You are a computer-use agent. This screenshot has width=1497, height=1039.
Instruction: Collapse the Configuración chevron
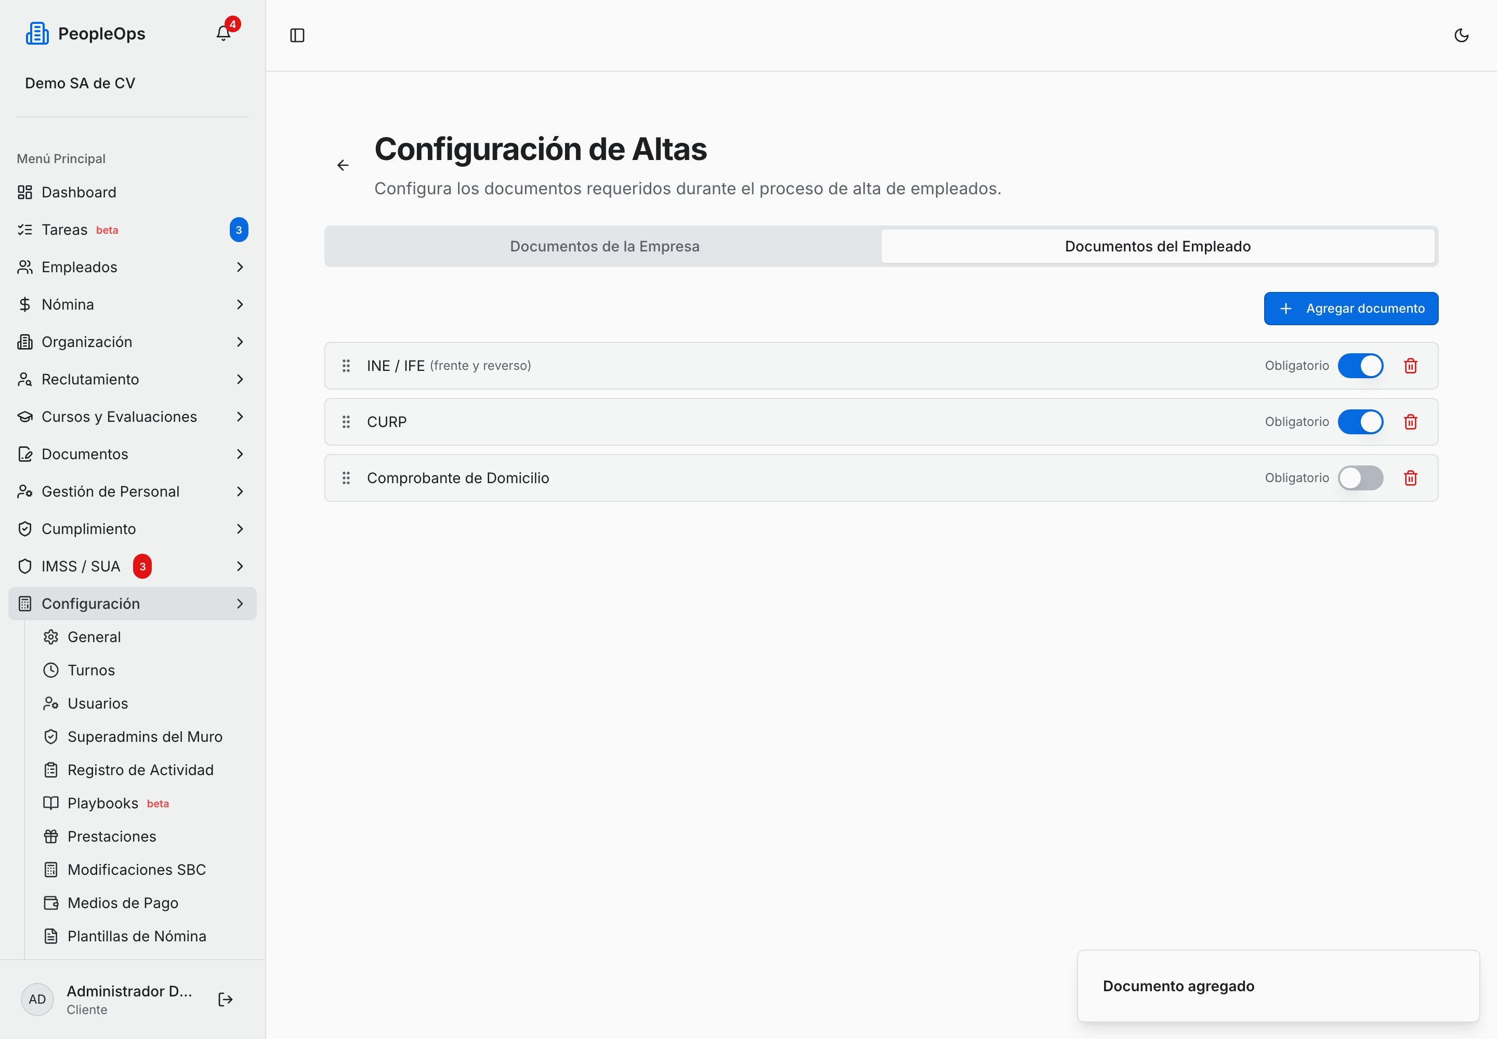240,604
